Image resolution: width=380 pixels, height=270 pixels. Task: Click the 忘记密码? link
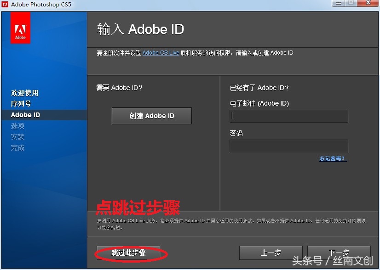coord(332,157)
